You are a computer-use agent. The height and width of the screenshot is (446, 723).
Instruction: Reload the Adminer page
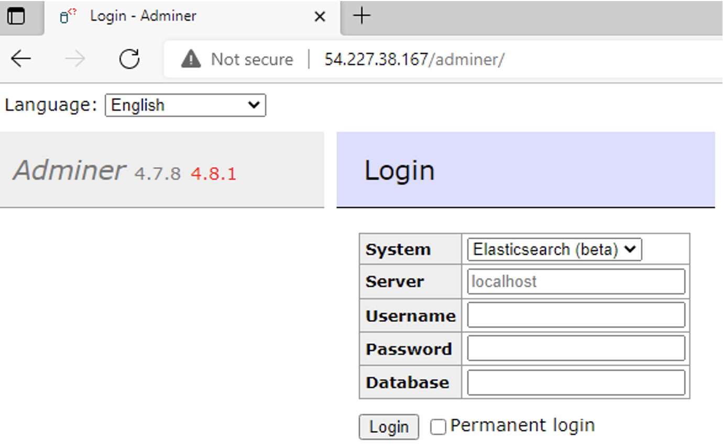[x=129, y=59]
